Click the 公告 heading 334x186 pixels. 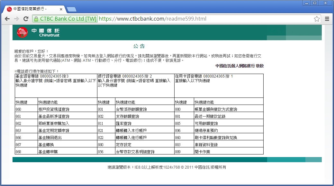click(139, 46)
